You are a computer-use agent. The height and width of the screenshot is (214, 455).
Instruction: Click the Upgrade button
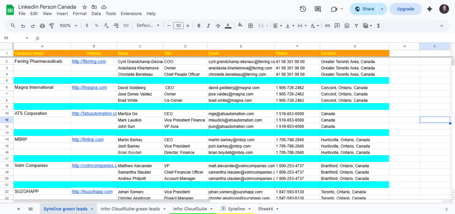coord(405,9)
